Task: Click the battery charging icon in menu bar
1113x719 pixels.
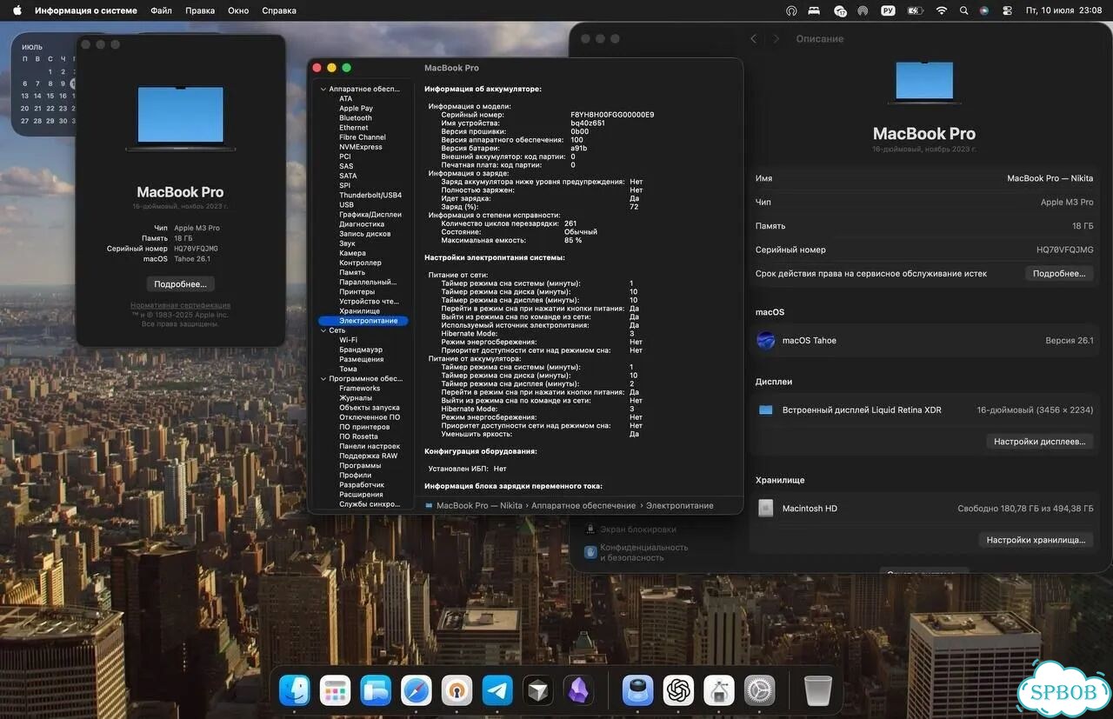Action: pyautogui.click(x=915, y=10)
